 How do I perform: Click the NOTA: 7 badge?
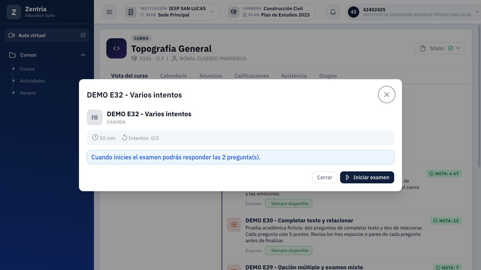point(447,267)
